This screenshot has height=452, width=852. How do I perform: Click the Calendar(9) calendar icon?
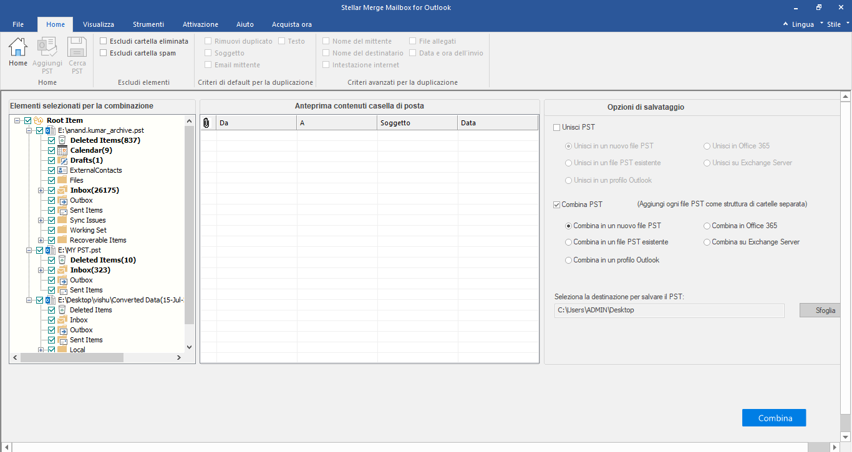(62, 150)
